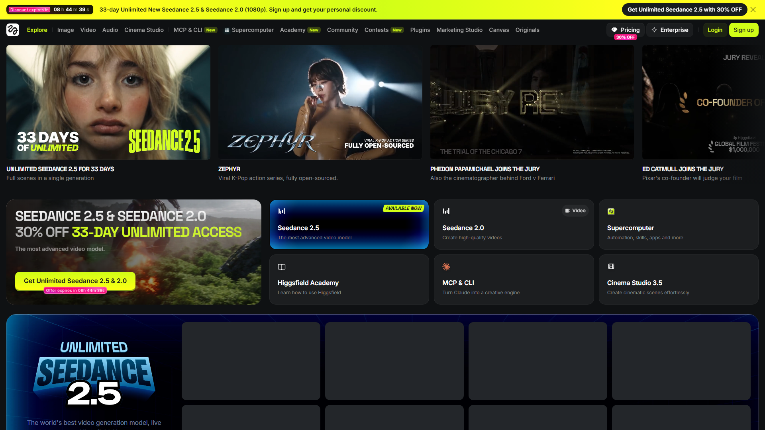Viewport: 765px width, 430px height.
Task: Click the Sign up button
Action: click(743, 30)
